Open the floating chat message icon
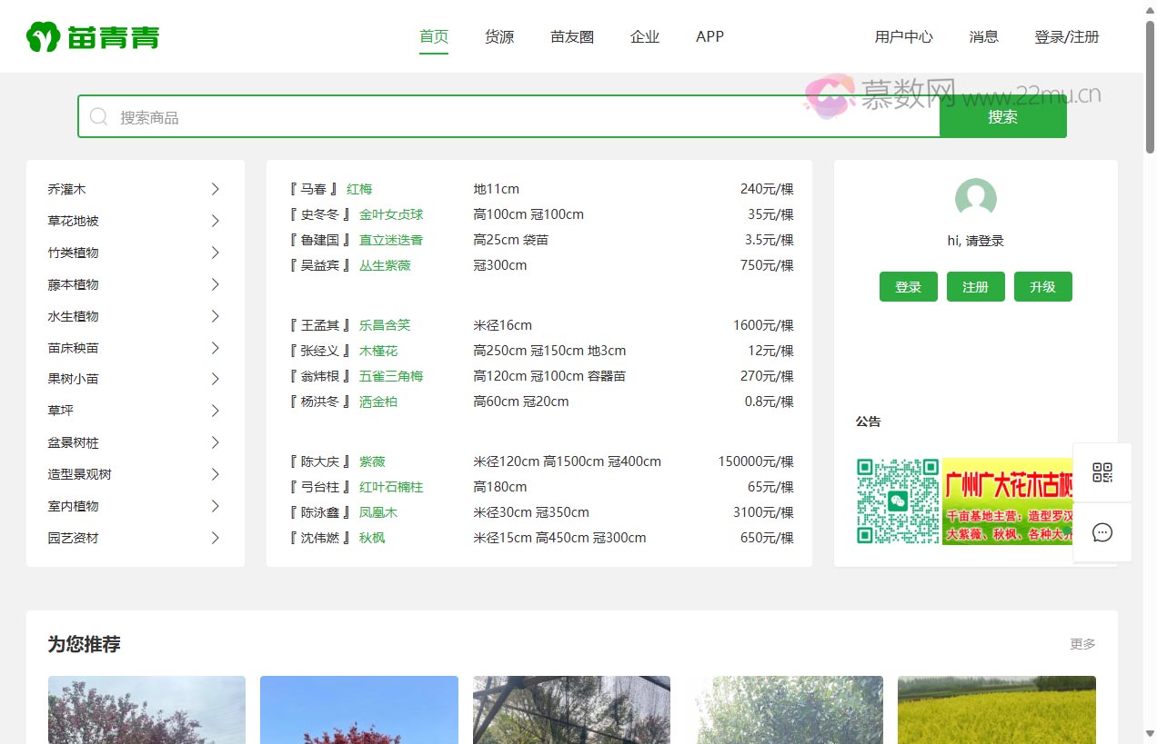 pyautogui.click(x=1102, y=532)
